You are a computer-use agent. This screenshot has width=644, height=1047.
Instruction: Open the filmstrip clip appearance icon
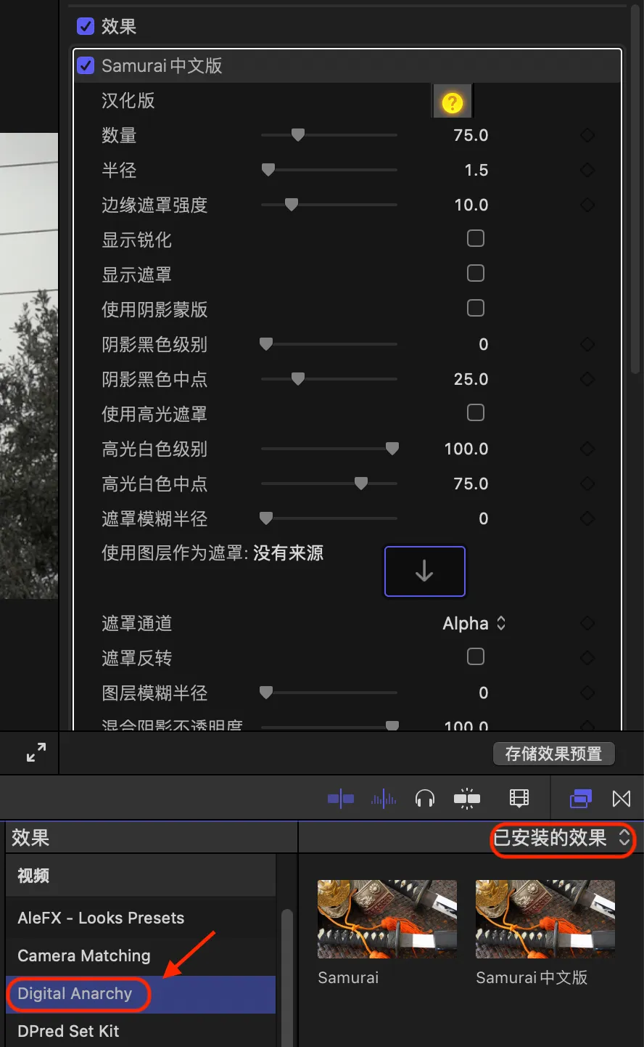(x=519, y=799)
